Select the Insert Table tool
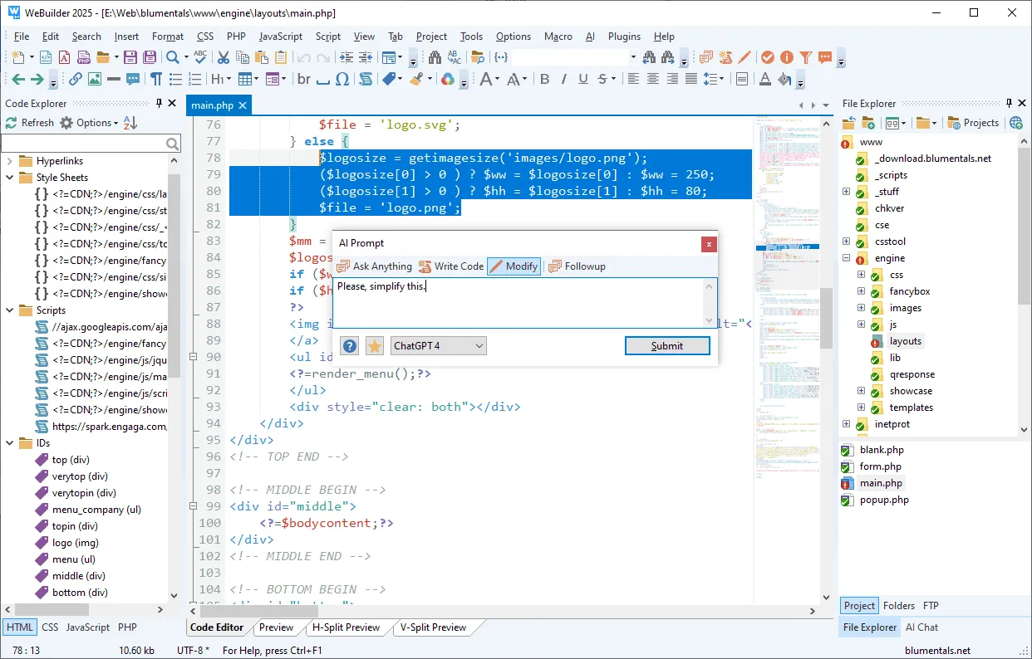 coord(243,79)
